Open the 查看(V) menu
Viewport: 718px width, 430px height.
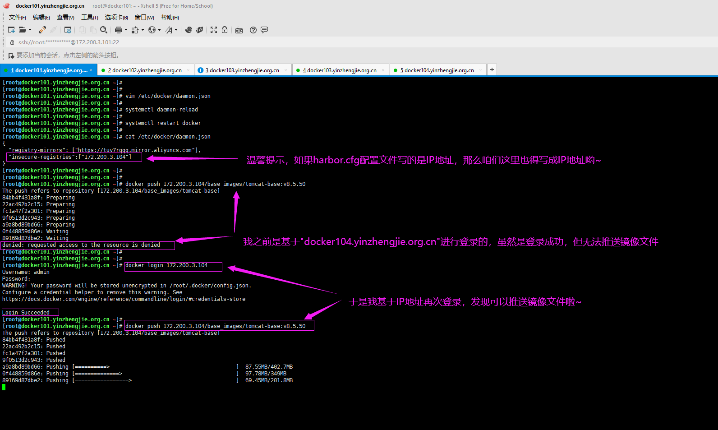[x=65, y=17]
